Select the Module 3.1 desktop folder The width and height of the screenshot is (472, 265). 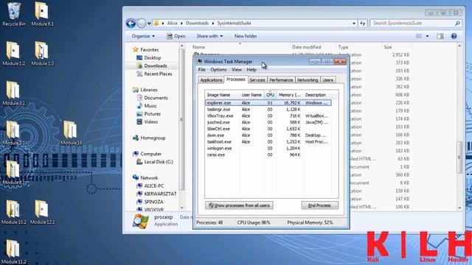(14, 93)
